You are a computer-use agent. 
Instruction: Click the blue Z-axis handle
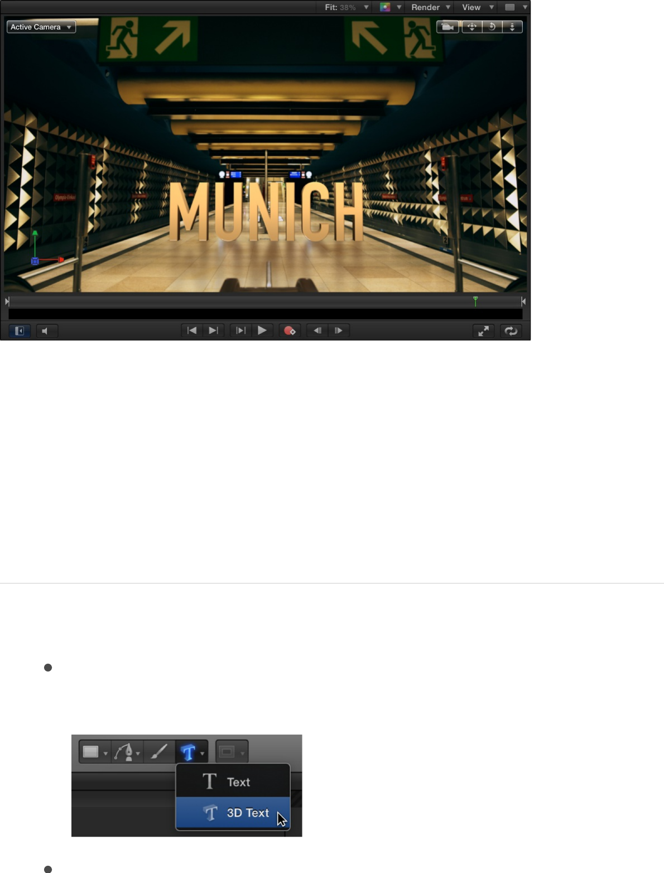click(35, 261)
